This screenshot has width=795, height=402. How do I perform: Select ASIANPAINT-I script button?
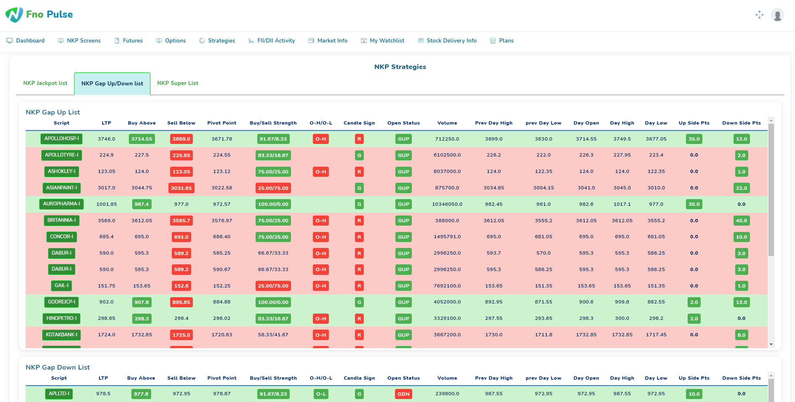(61, 188)
